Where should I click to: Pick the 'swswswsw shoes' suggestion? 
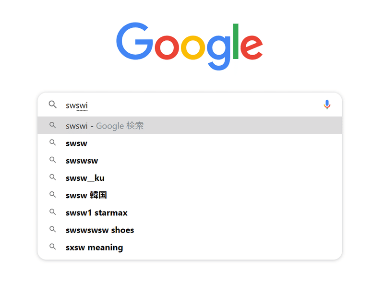coord(190,230)
